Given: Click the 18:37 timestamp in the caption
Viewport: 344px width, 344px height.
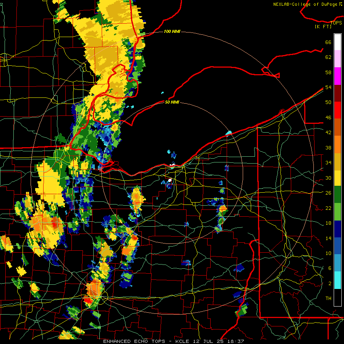Looking at the screenshot, I should [235, 341].
